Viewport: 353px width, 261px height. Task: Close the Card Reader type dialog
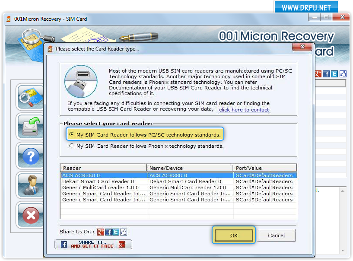pyautogui.click(x=302, y=47)
